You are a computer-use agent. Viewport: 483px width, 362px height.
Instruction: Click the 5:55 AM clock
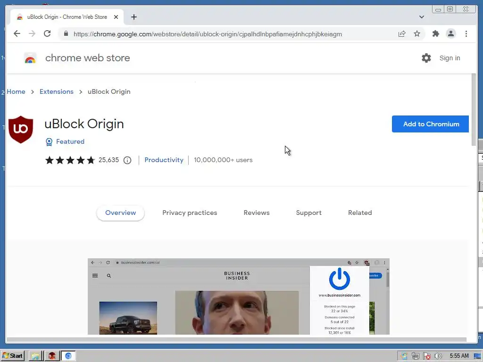coord(459,356)
